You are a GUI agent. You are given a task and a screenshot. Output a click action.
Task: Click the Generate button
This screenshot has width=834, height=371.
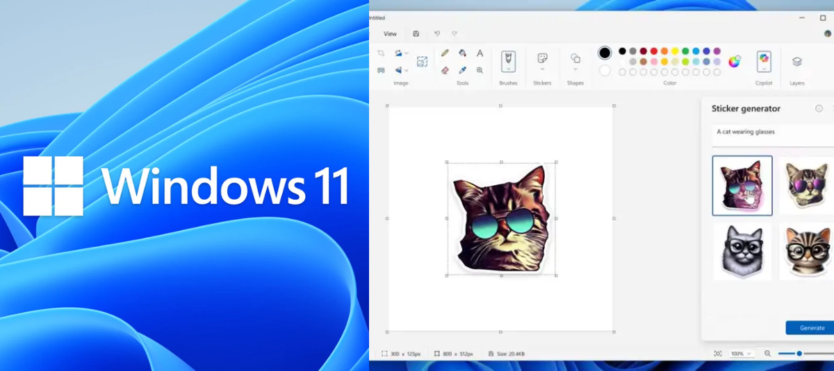click(812, 327)
